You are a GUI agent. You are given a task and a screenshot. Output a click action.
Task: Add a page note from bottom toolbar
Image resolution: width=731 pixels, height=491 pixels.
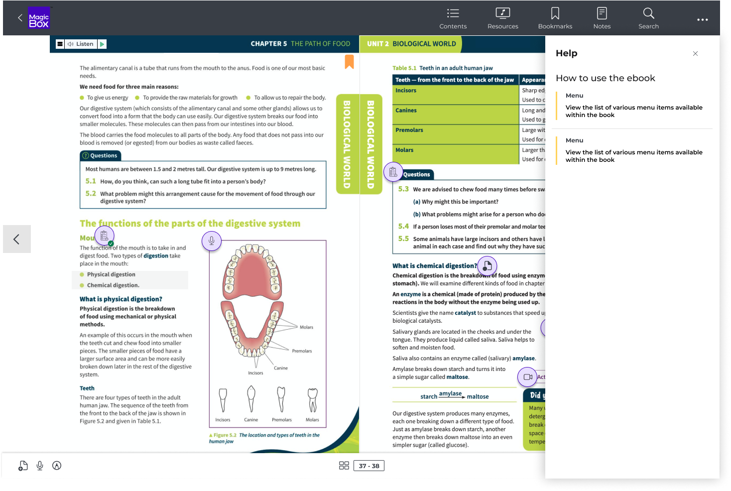pos(23,466)
